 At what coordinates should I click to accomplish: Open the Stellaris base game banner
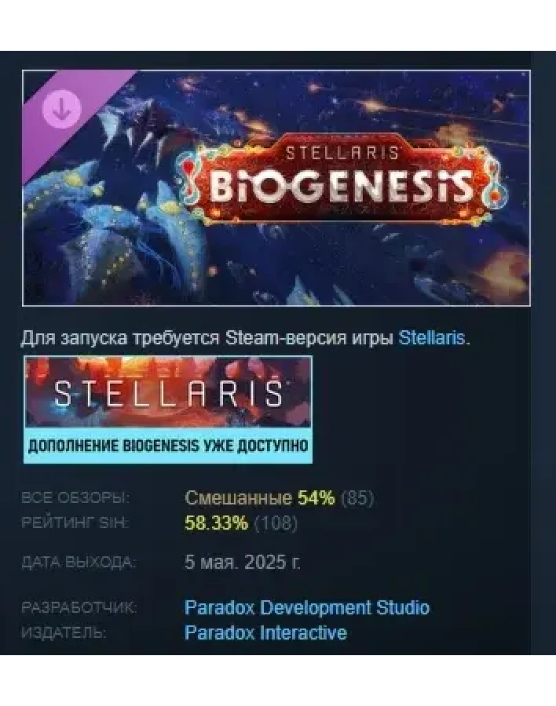point(168,410)
